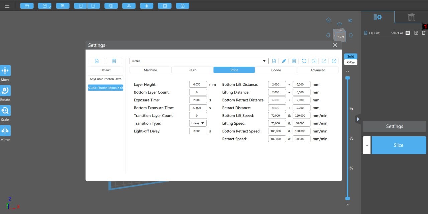Image resolution: width=428 pixels, height=214 pixels.
Task: Click the open file folder toolbar icon
Action: coord(27,6)
